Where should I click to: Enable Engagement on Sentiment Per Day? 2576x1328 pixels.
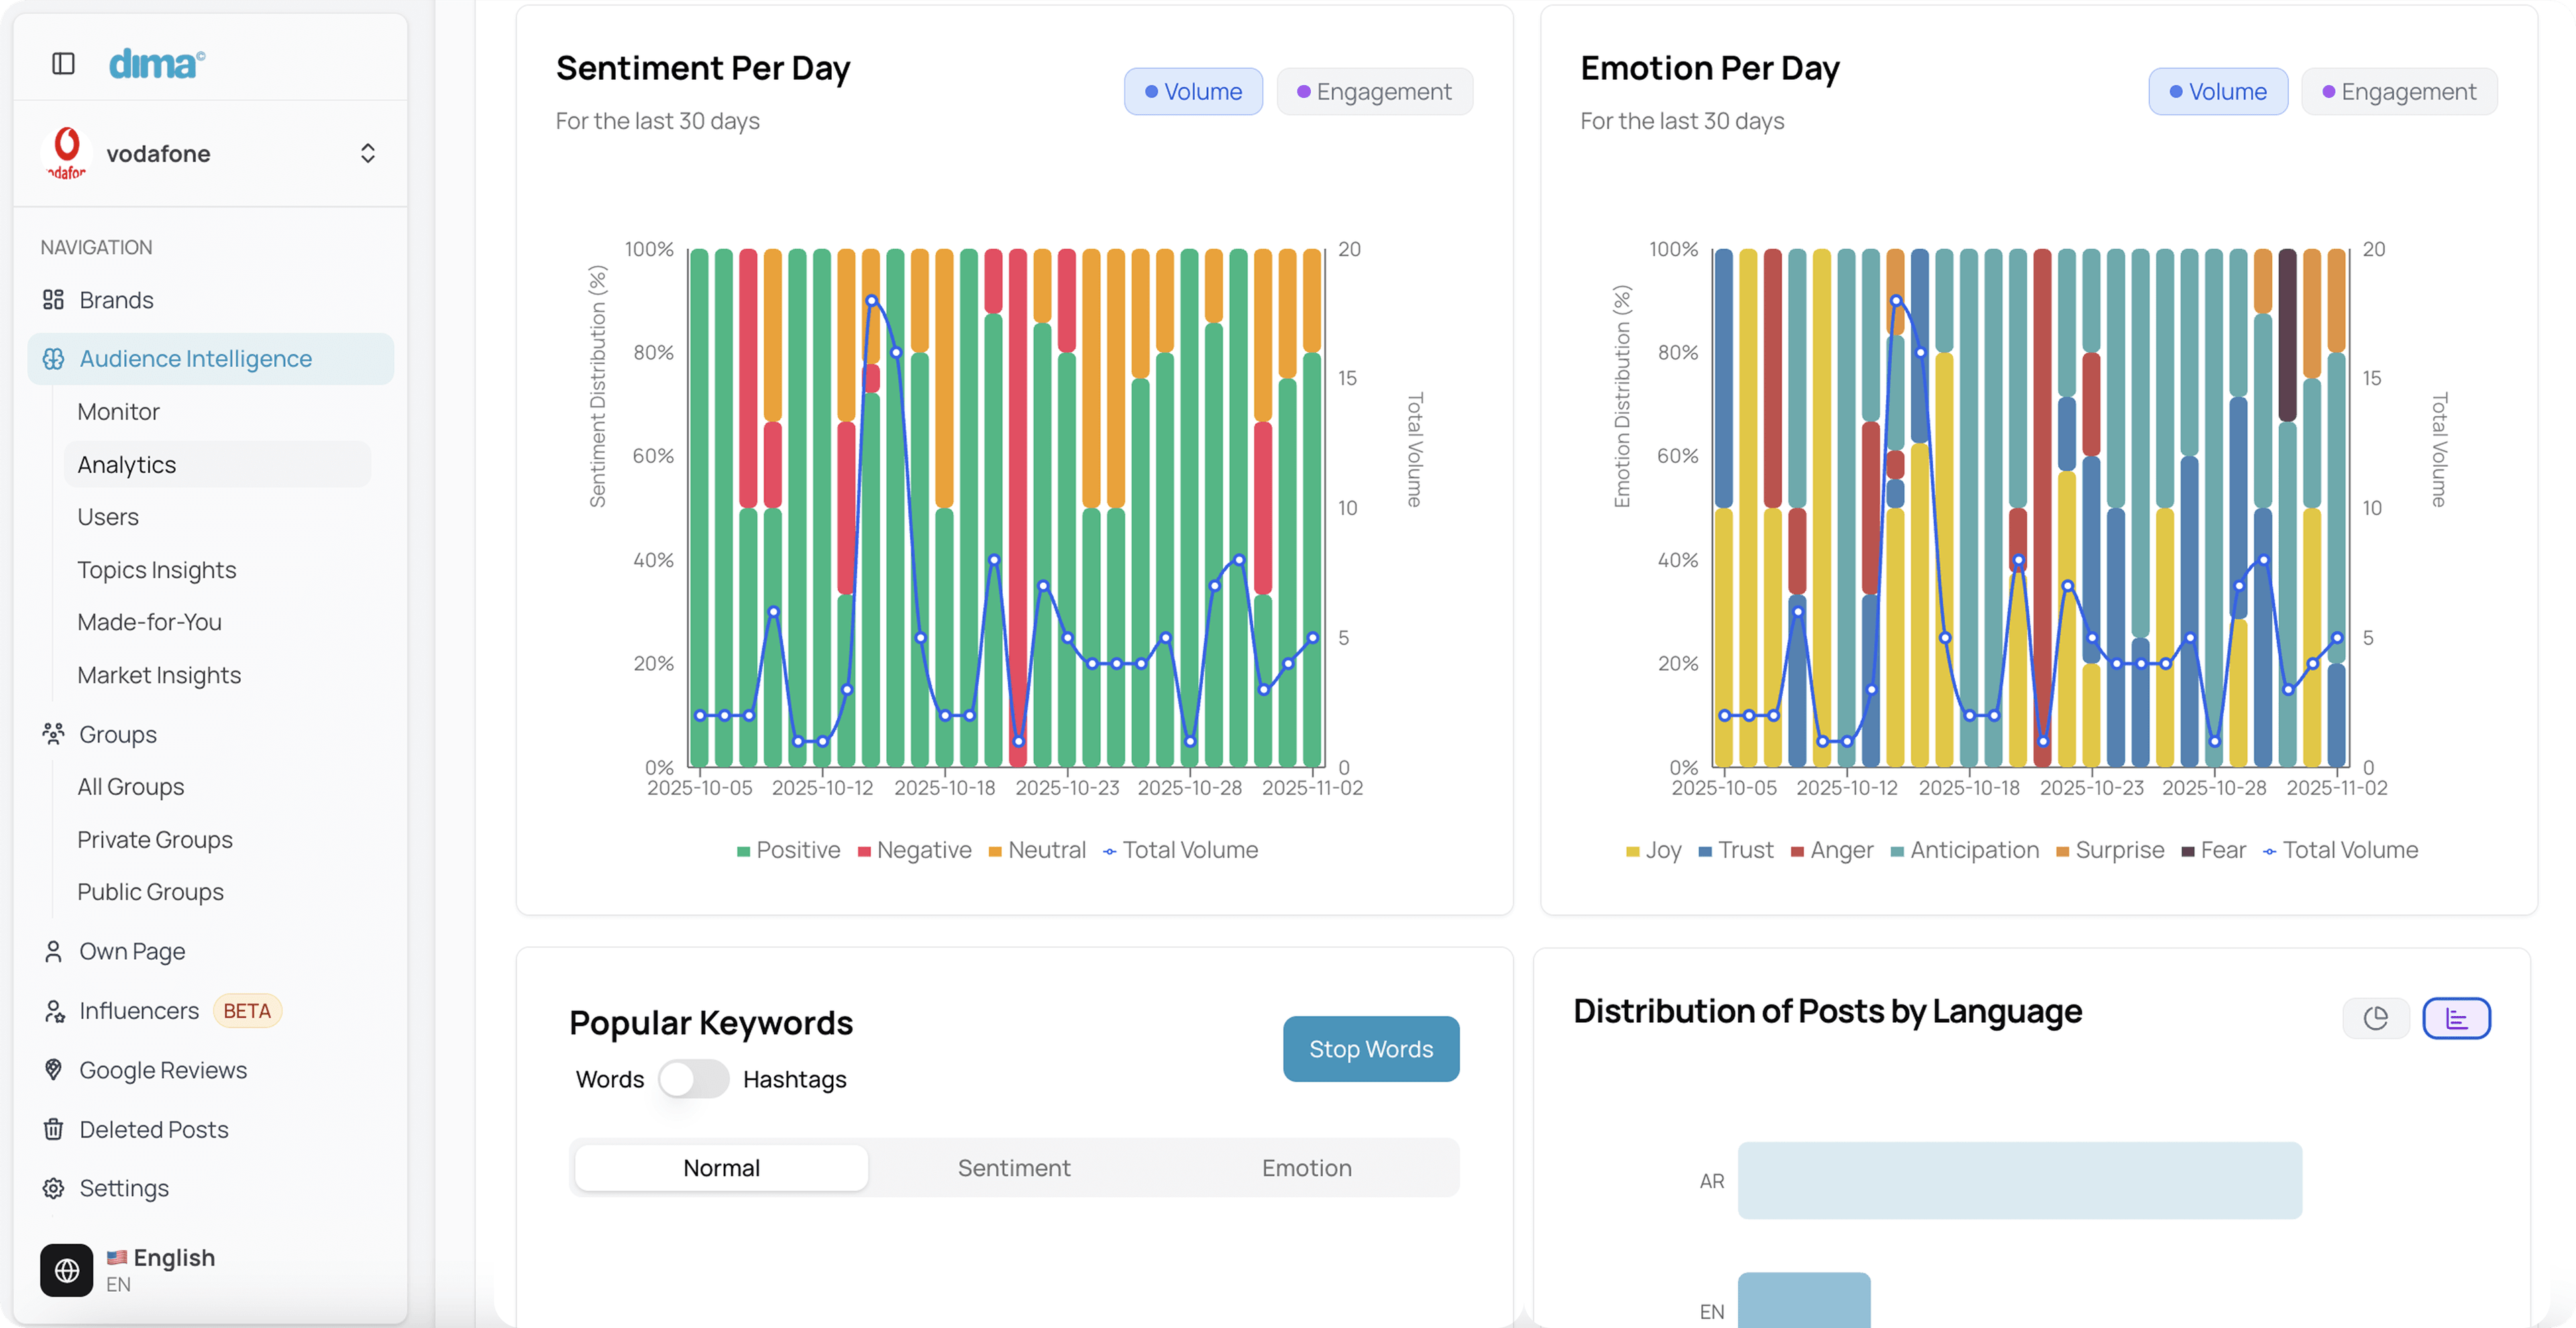point(1374,92)
